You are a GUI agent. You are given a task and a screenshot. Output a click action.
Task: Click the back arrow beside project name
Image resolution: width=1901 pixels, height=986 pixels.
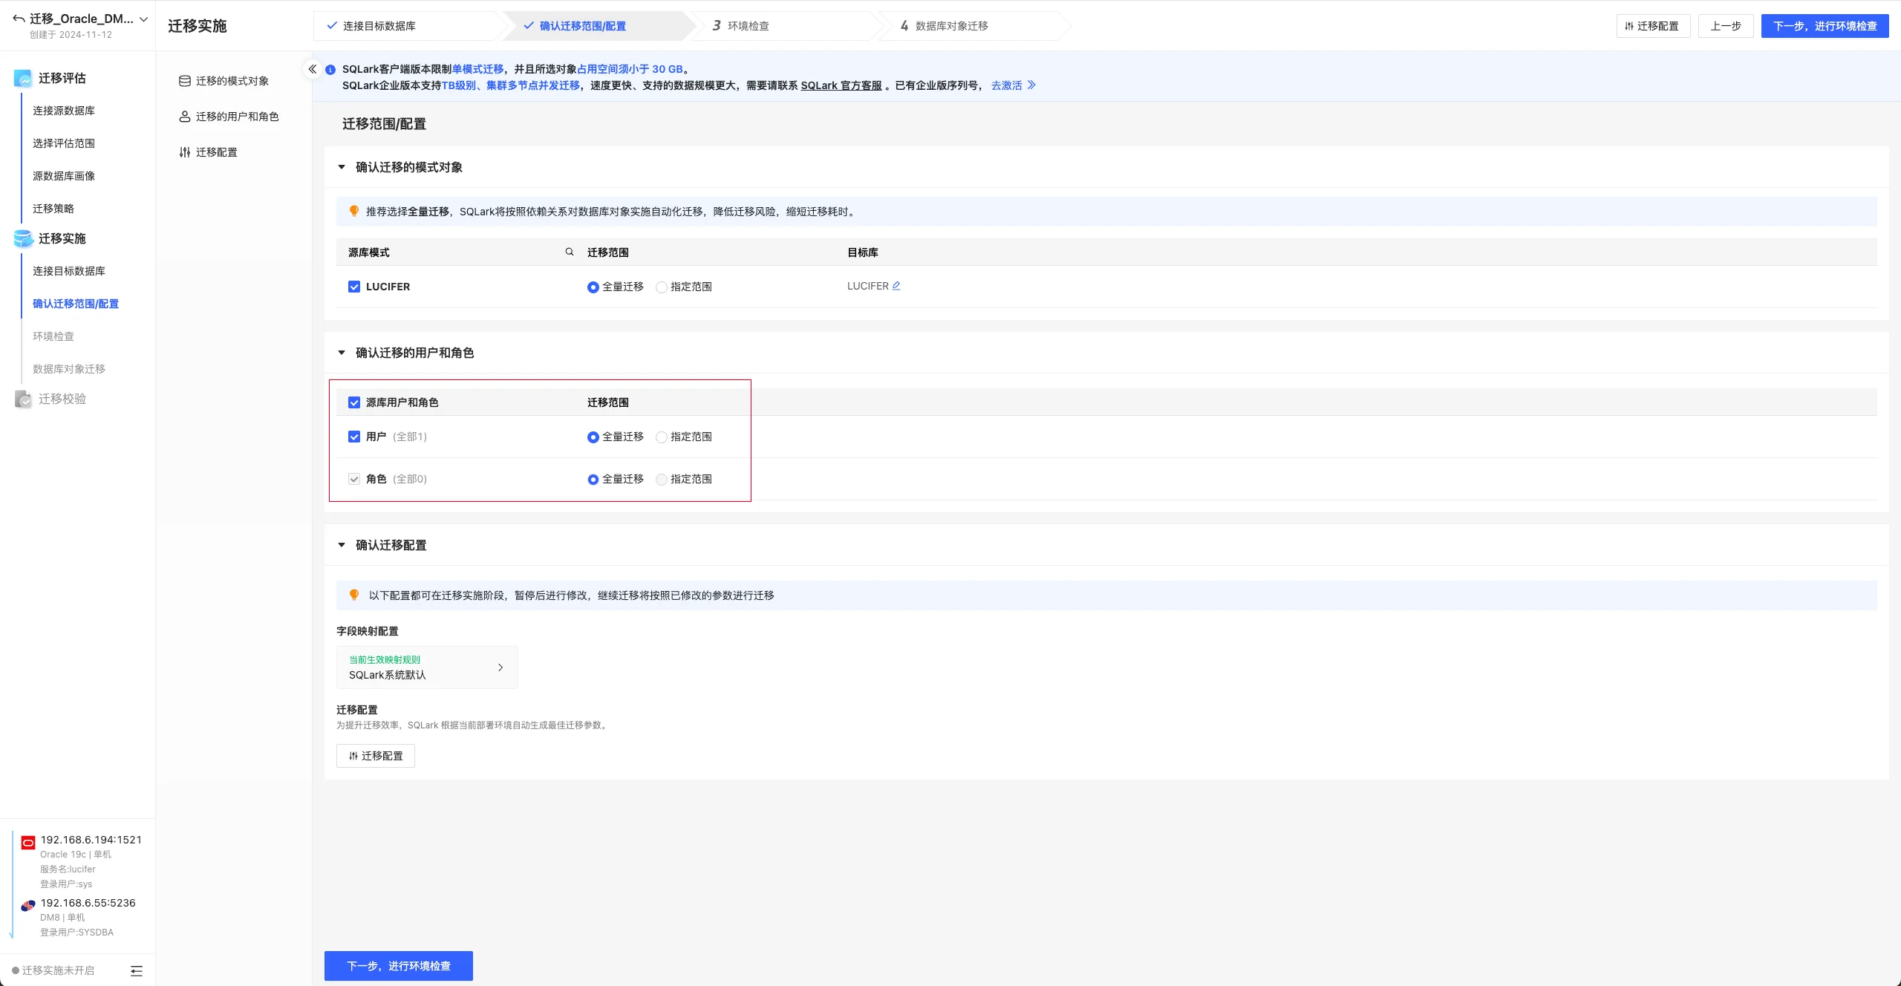tap(19, 19)
